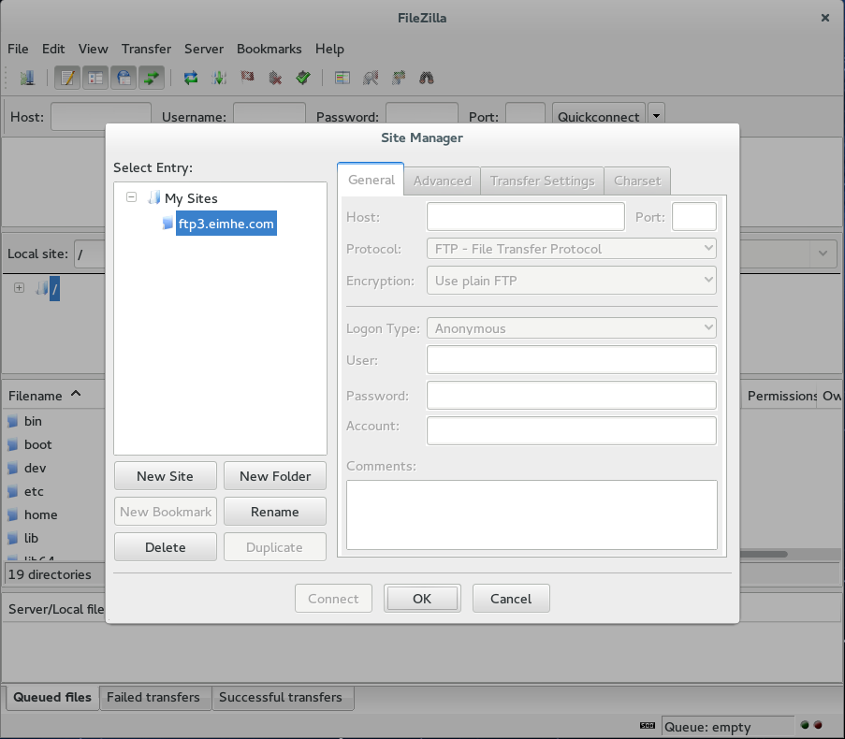Toggle directory comparison icon
The height and width of the screenshot is (739, 845).
(371, 78)
